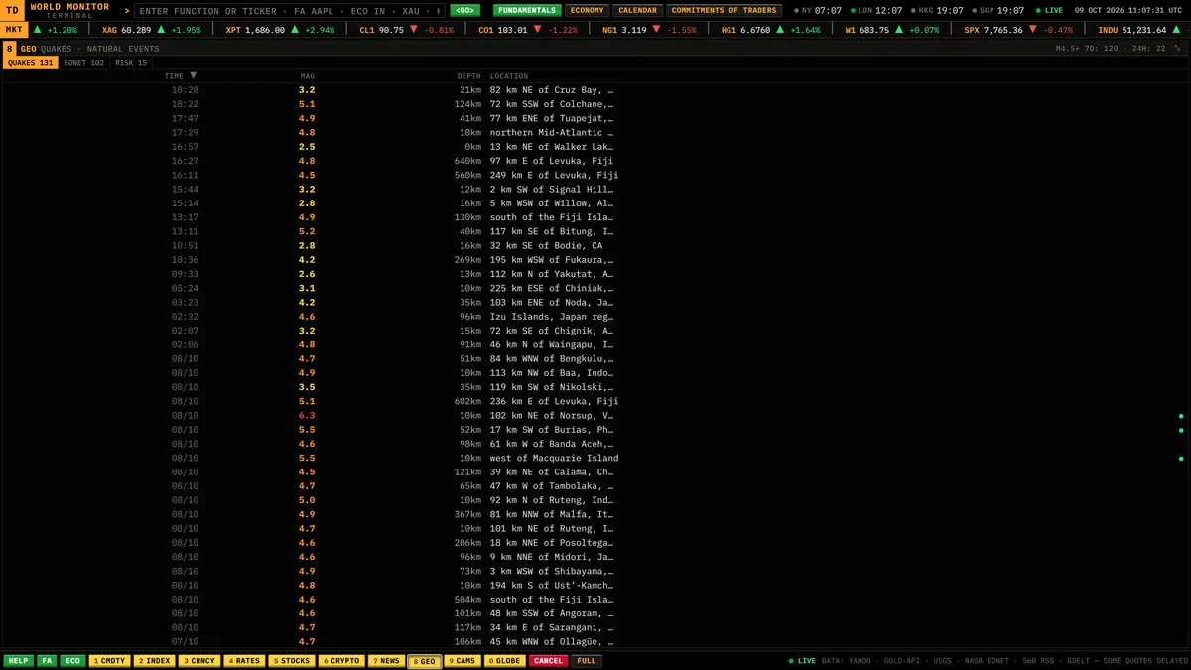Open the 5 STOCKS panel
Viewport: 1191px width, 670px height.
(x=291, y=661)
